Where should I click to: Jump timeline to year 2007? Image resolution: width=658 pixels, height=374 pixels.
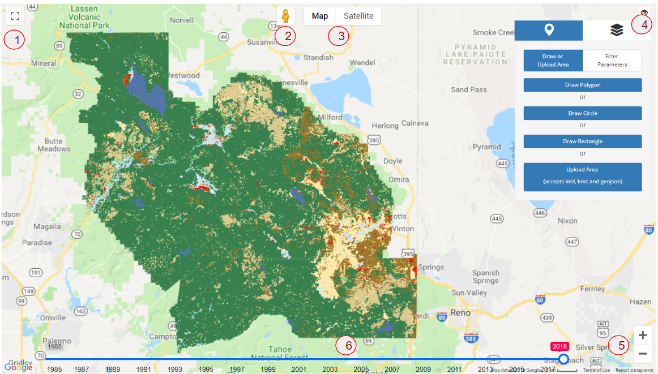[x=392, y=369]
